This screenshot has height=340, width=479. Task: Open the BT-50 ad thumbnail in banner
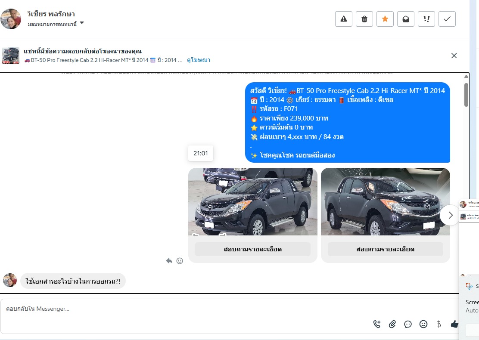[x=11, y=56]
